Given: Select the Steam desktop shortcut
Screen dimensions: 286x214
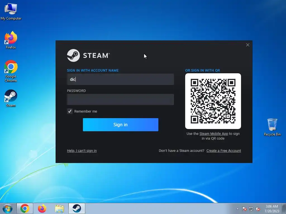Looking at the screenshot, I should pyautogui.click(x=11, y=98).
